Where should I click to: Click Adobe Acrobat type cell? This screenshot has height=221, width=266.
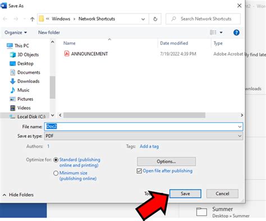[228, 54]
